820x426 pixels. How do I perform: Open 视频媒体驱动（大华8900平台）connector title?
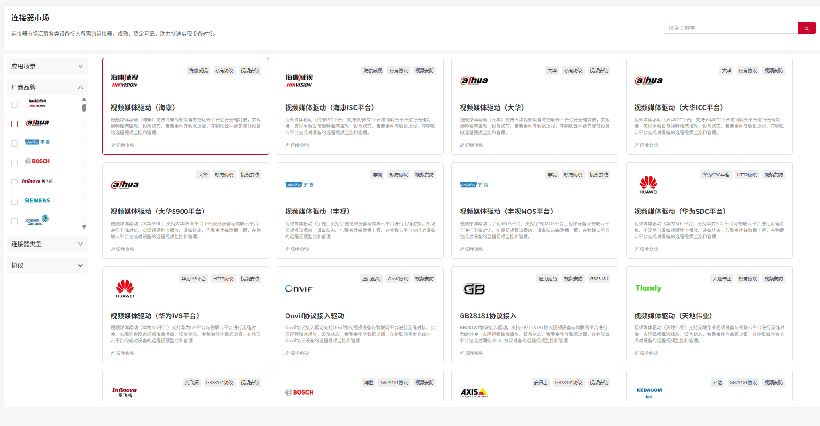click(x=157, y=212)
